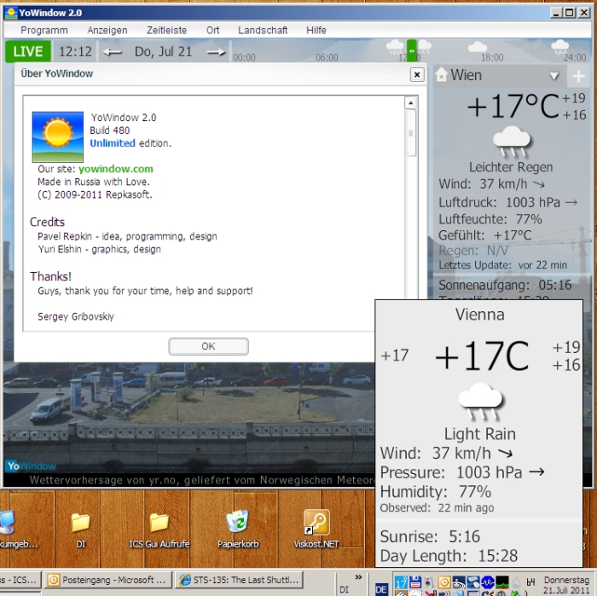Click OK in the Über YoWindow dialog
Image resolution: width=597 pixels, height=596 pixels.
[x=209, y=346]
